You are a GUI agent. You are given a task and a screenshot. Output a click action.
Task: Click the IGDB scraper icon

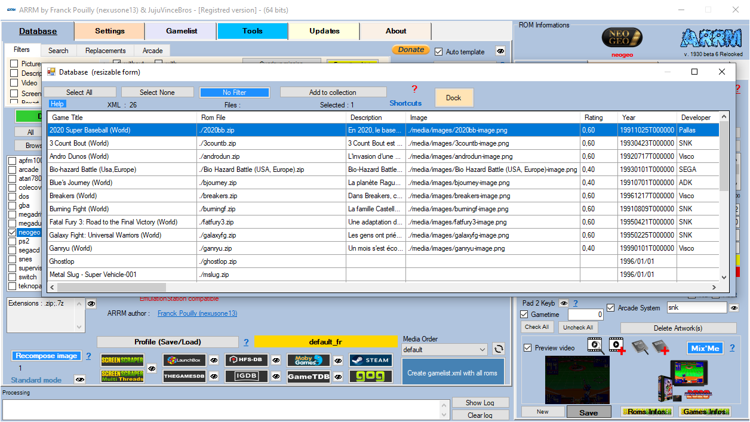[x=246, y=377]
